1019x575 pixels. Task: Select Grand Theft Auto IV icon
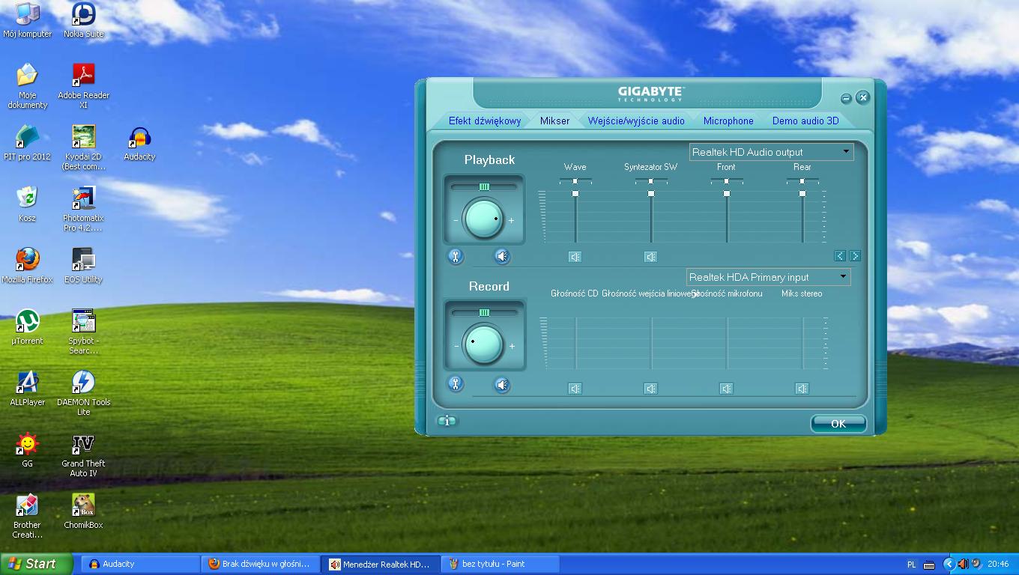click(x=83, y=455)
